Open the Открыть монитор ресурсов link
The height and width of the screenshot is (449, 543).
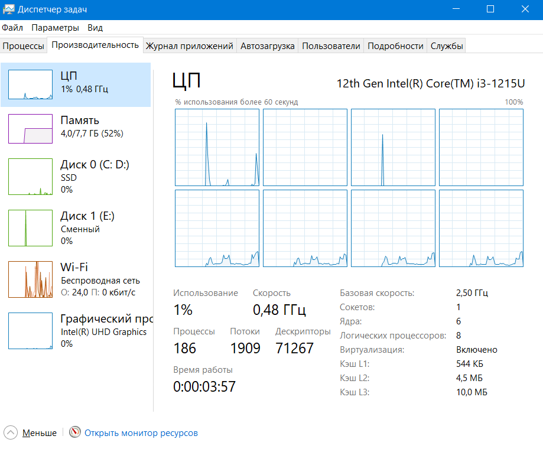click(x=141, y=433)
